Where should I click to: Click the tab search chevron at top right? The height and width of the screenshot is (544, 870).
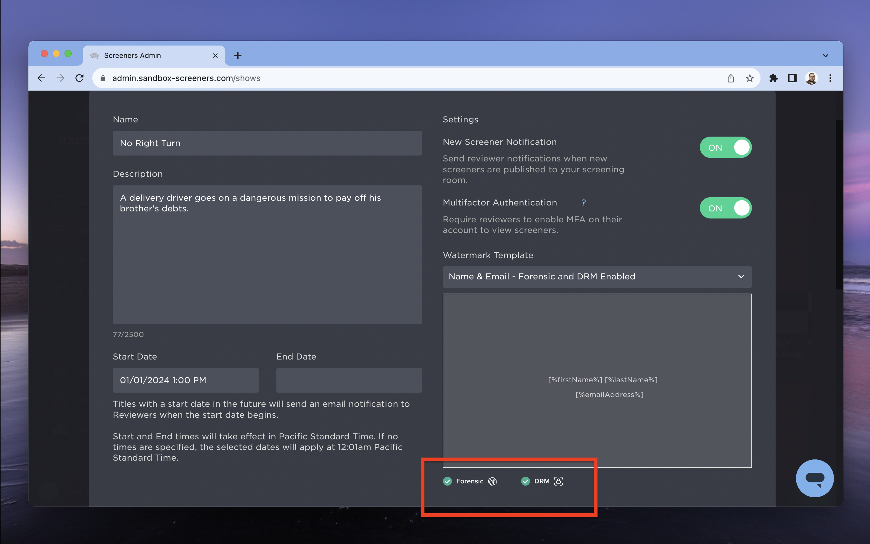[825, 55]
